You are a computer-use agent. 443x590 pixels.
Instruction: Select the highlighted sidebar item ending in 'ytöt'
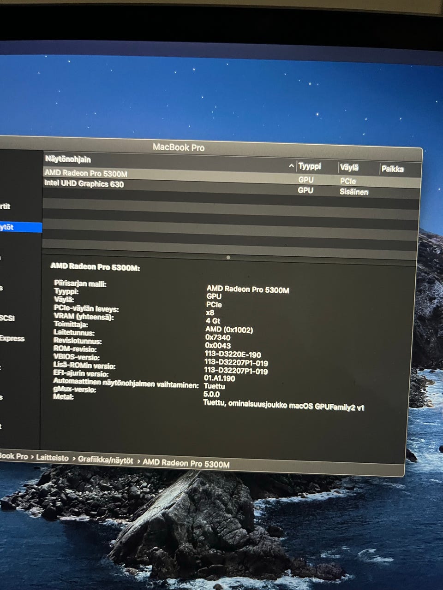click(21, 227)
